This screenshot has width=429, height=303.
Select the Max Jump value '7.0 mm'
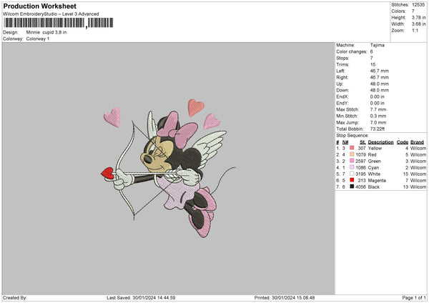click(x=378, y=122)
